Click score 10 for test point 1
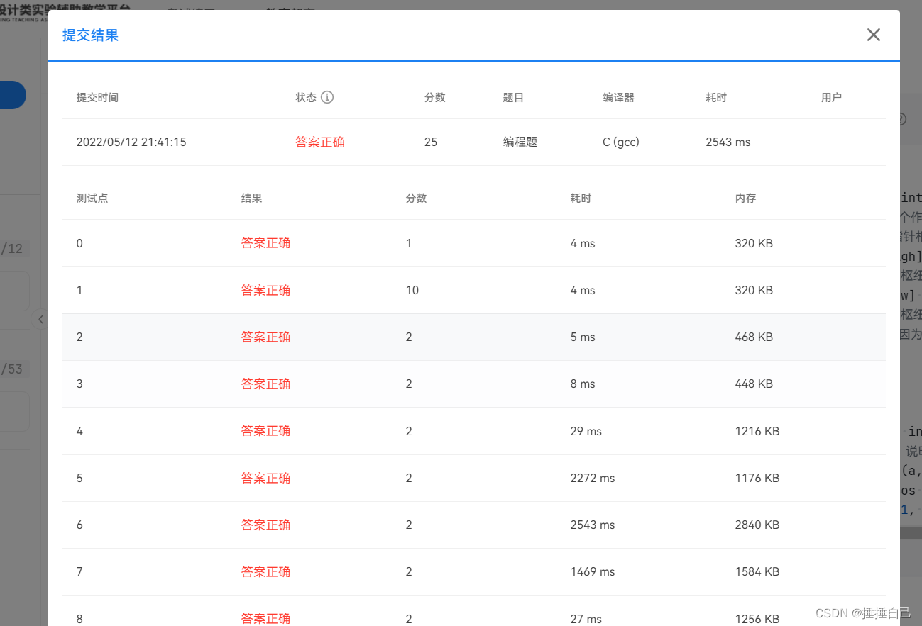 coord(412,290)
